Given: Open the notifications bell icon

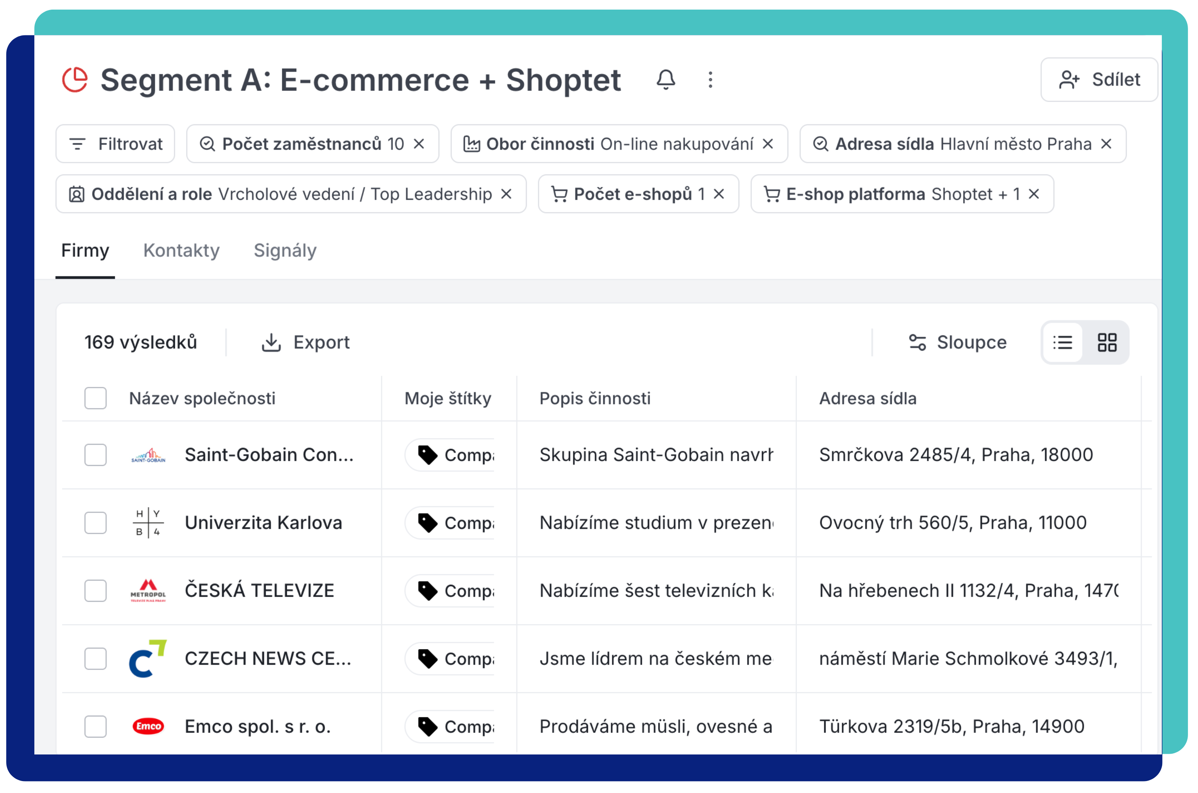Looking at the screenshot, I should 666,80.
